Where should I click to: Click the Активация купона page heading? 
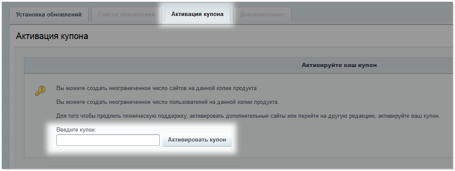pos(52,36)
